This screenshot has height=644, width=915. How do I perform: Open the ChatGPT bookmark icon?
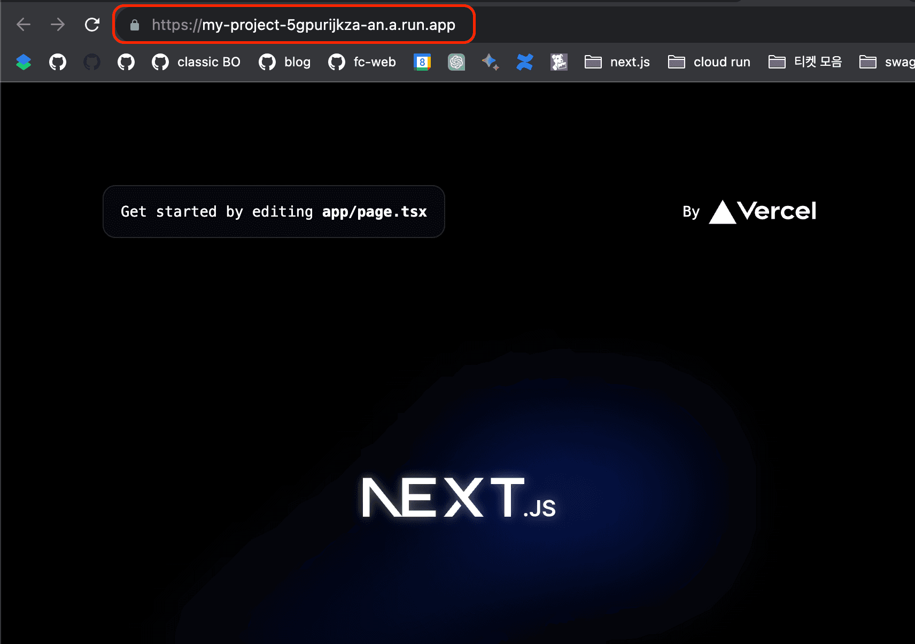[456, 62]
